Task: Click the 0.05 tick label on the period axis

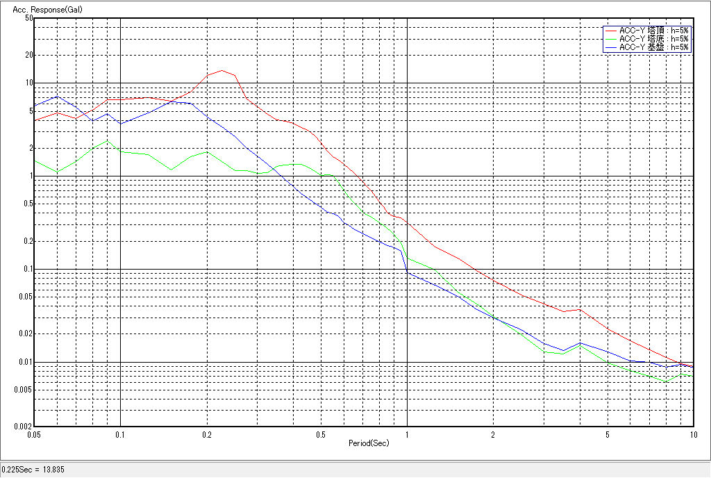Action: [x=33, y=434]
